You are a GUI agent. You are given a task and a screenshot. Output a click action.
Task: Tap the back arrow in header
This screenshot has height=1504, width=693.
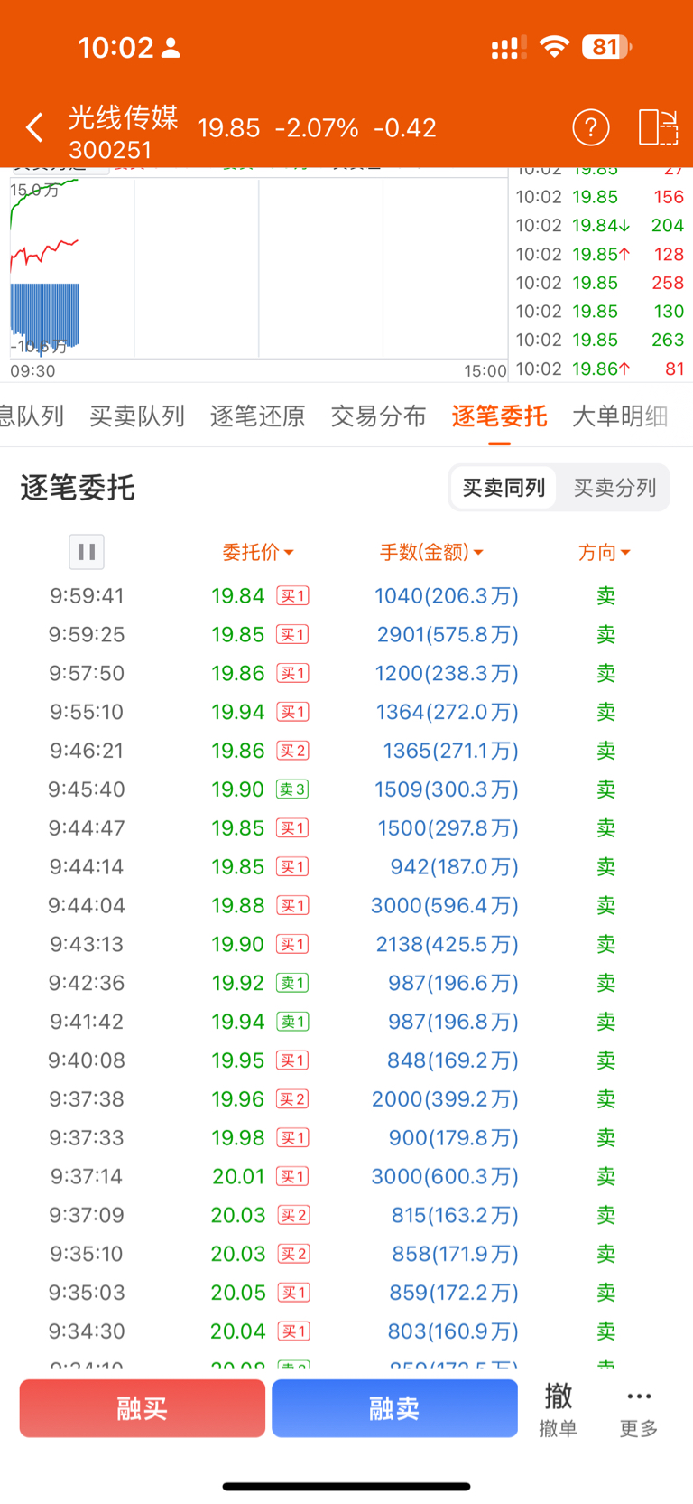coord(34,127)
